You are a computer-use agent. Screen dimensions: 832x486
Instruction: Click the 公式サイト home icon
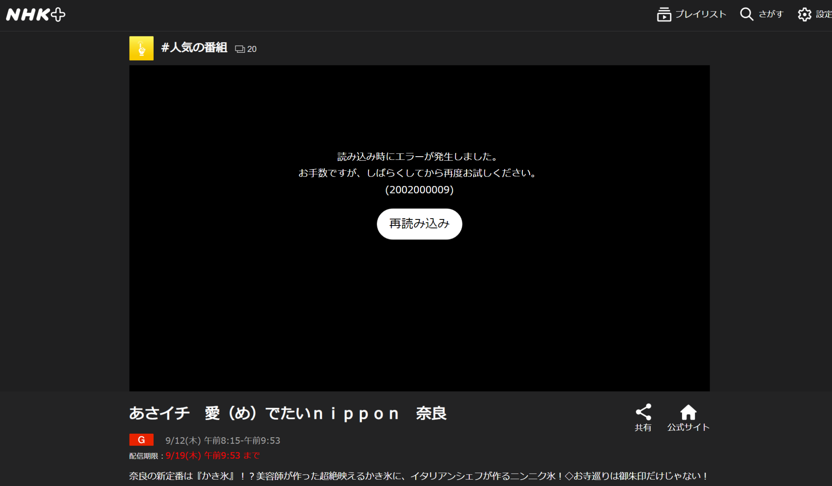(x=688, y=412)
